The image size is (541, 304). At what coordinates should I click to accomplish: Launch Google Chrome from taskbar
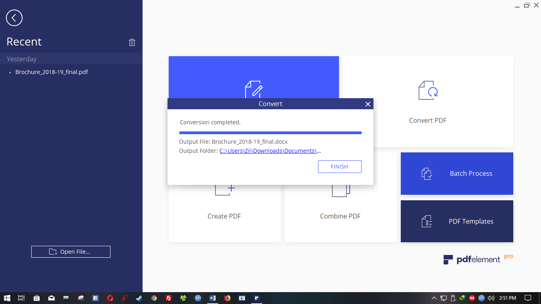(154, 298)
